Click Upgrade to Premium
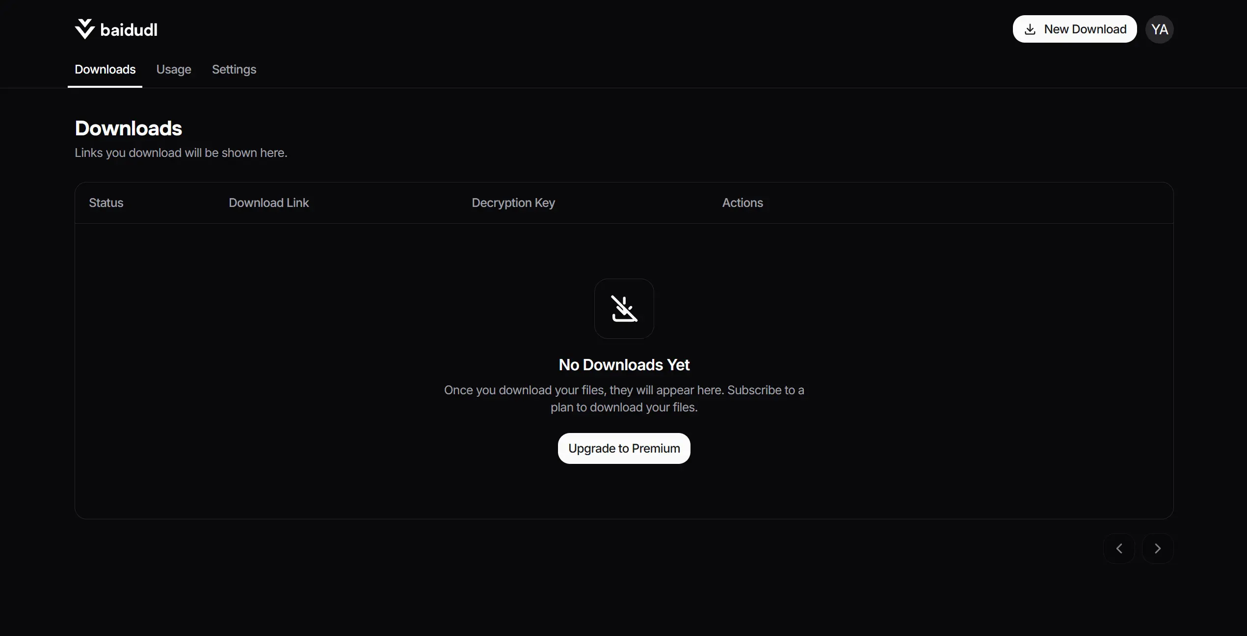This screenshot has width=1247, height=636. tap(624, 448)
